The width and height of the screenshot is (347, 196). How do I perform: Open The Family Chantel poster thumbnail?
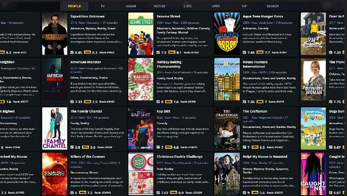pyautogui.click(x=55, y=129)
